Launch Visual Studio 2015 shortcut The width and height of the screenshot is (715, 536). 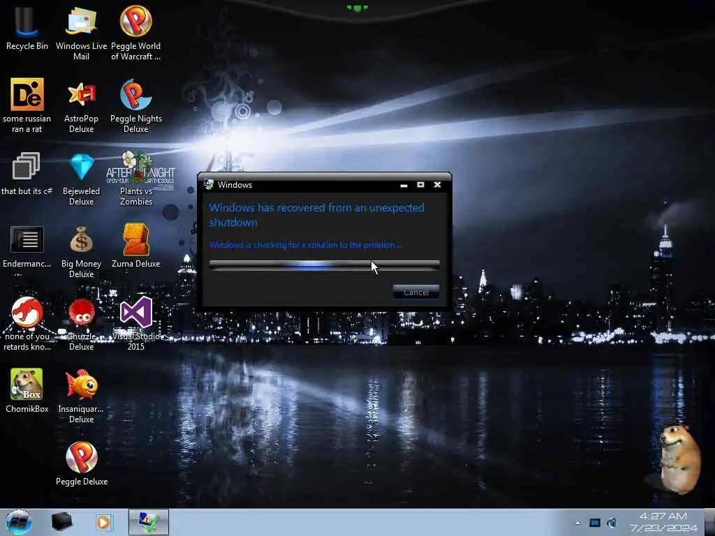[x=136, y=324]
